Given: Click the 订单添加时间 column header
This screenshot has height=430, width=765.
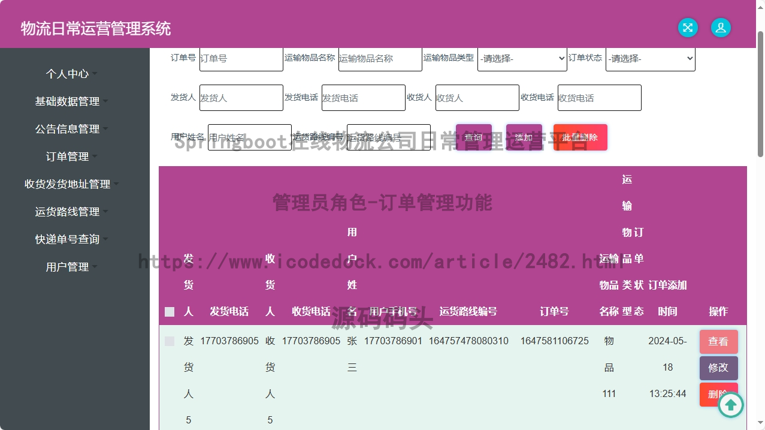Looking at the screenshot, I should click(667, 298).
